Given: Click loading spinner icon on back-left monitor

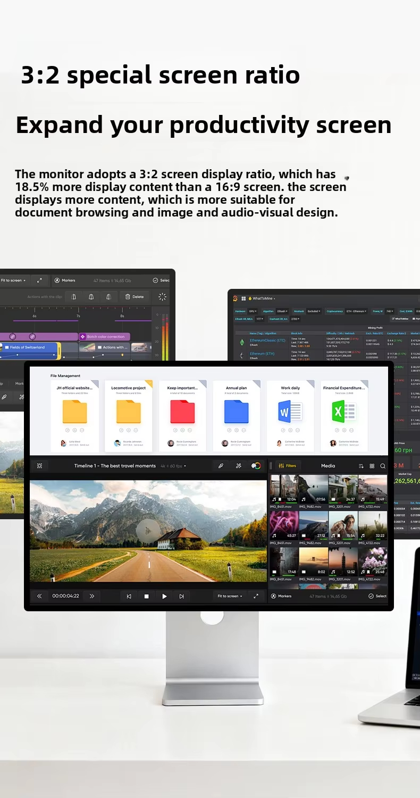Looking at the screenshot, I should tap(163, 297).
